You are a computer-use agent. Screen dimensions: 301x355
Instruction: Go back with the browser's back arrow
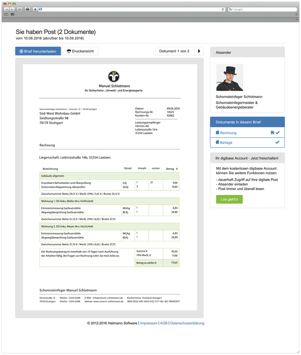[x=6, y=9]
